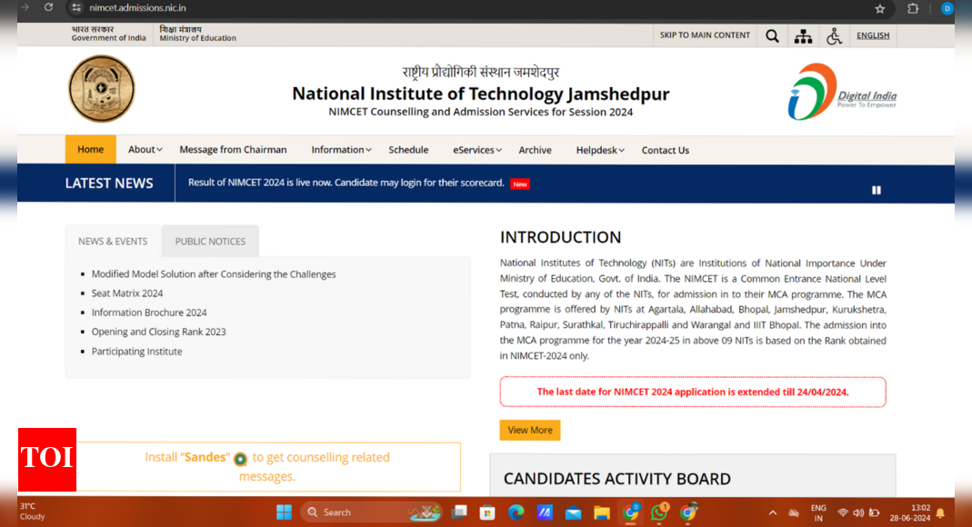Viewport: 972px width, 527px height.
Task: Open the Helpdesk dropdown
Action: [599, 149]
